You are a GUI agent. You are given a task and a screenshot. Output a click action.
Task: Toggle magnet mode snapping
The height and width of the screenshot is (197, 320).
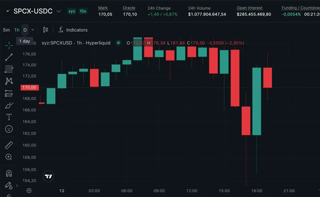9,173
